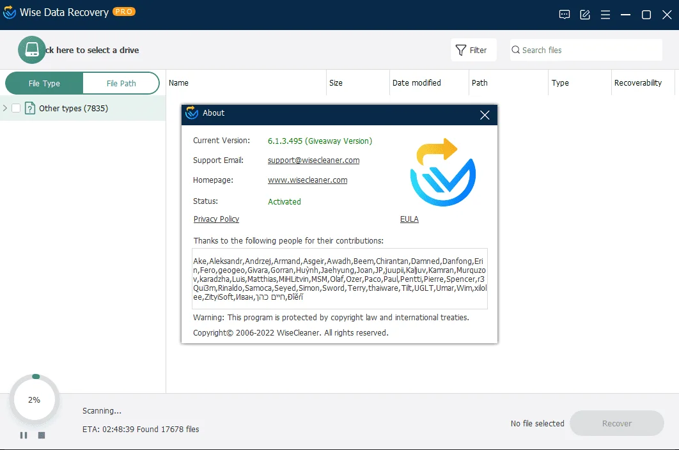The height and width of the screenshot is (450, 679).
Task: Click the drive selection icon
Action: tap(31, 50)
